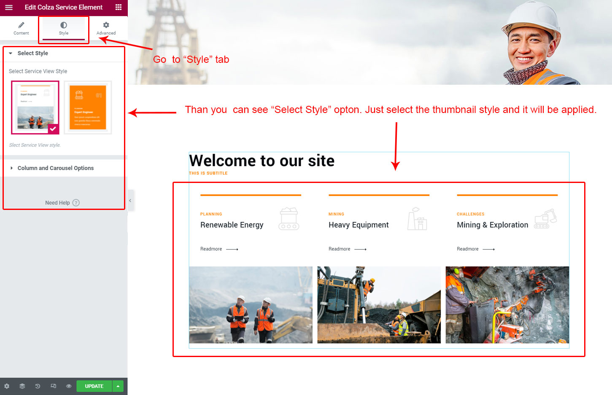Switch to the Content tab

[21, 28]
